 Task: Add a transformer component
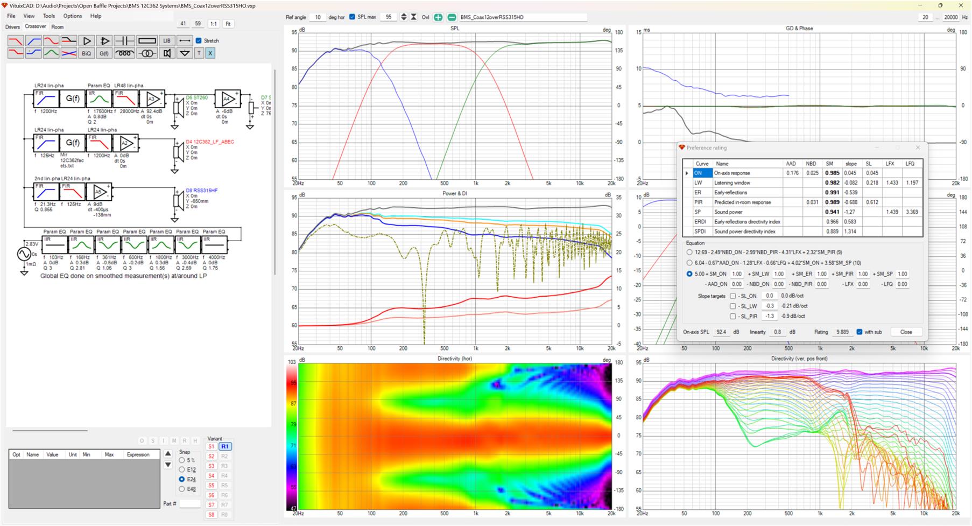[147, 53]
